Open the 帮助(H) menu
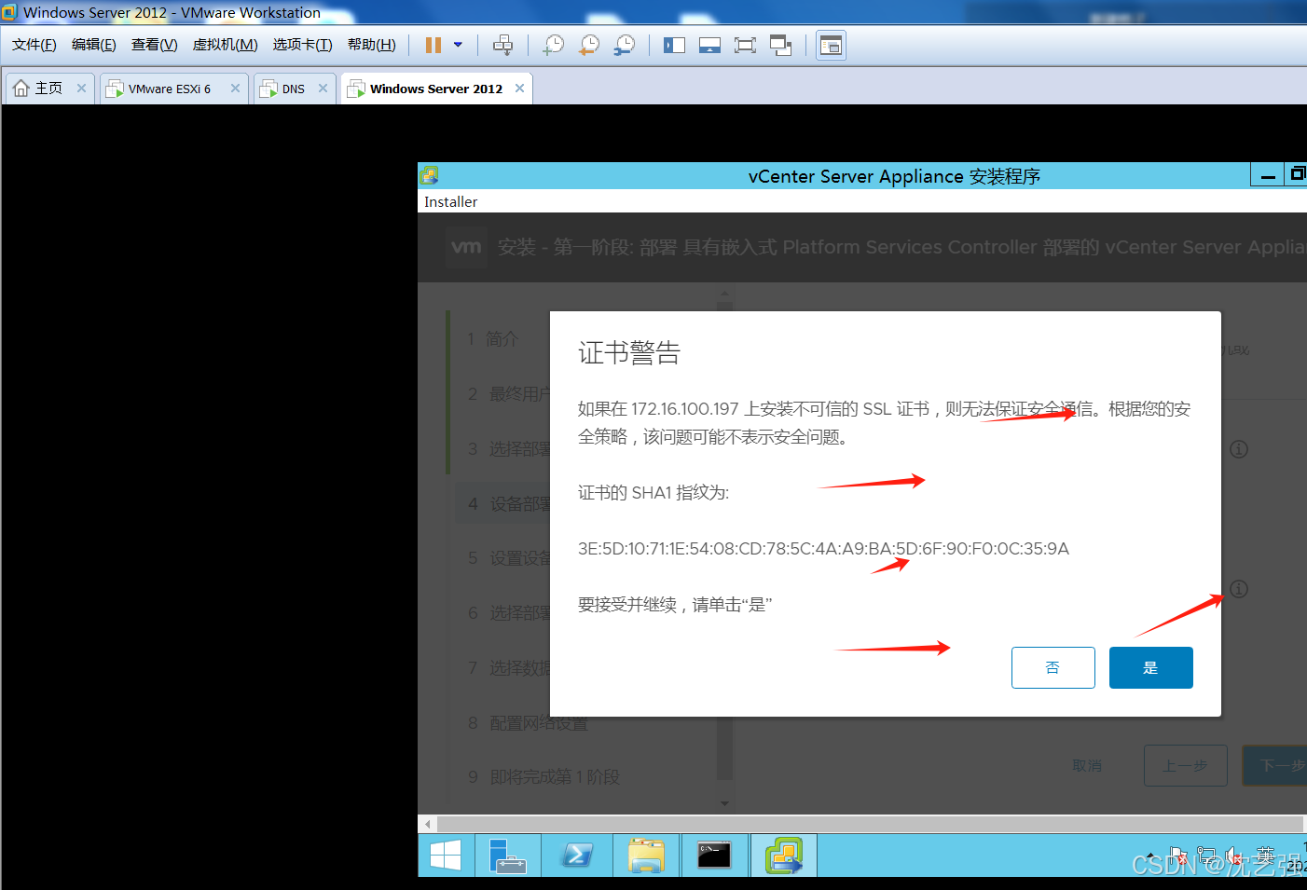Image resolution: width=1307 pixels, height=890 pixels. click(x=372, y=45)
